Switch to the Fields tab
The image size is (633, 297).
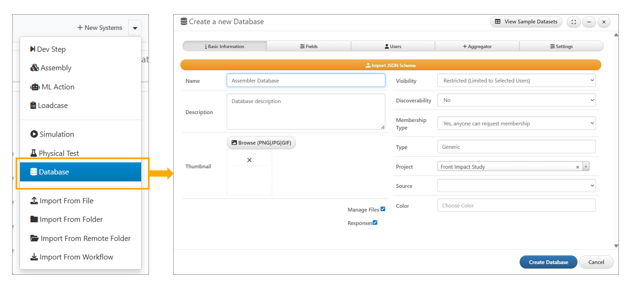309,47
